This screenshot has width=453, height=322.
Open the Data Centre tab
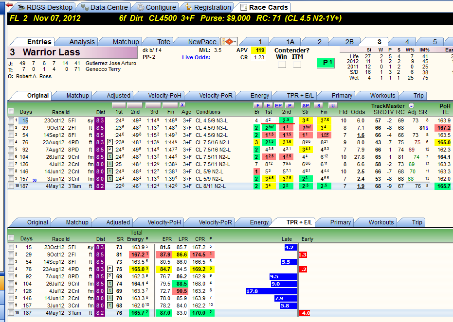pyautogui.click(x=104, y=7)
